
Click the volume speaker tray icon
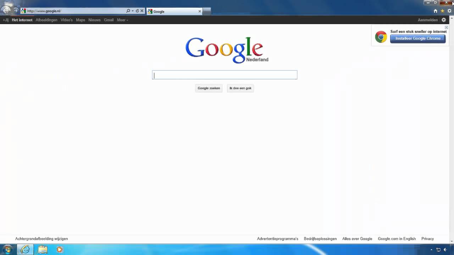tap(445, 250)
